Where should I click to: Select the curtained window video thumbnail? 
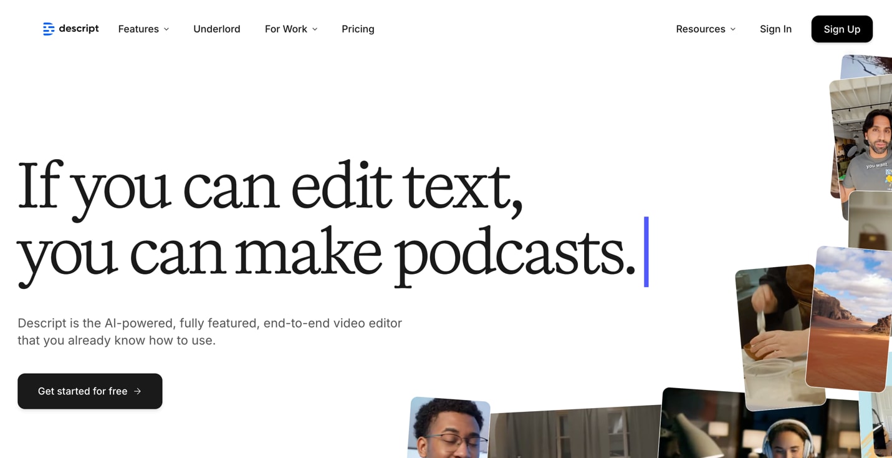coord(573,433)
